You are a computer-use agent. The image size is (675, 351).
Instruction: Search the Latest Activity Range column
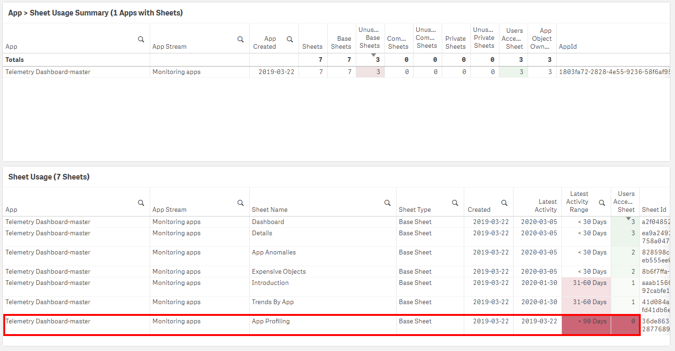[x=602, y=203]
